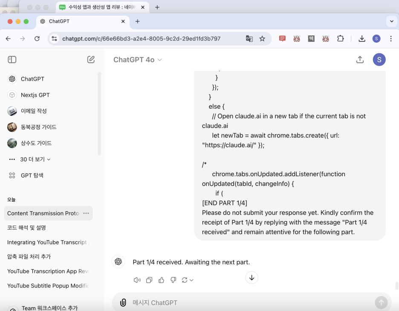Open the Chrome profile S avatar in toolbar

[376, 38]
